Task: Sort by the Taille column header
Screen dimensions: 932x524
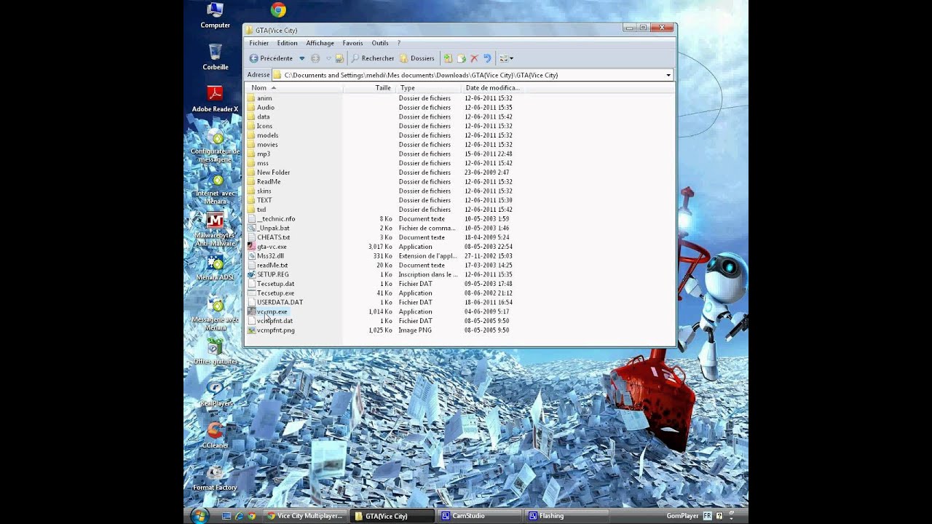Action: [369, 87]
